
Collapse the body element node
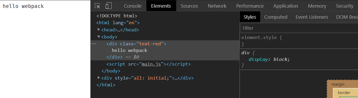99,37
